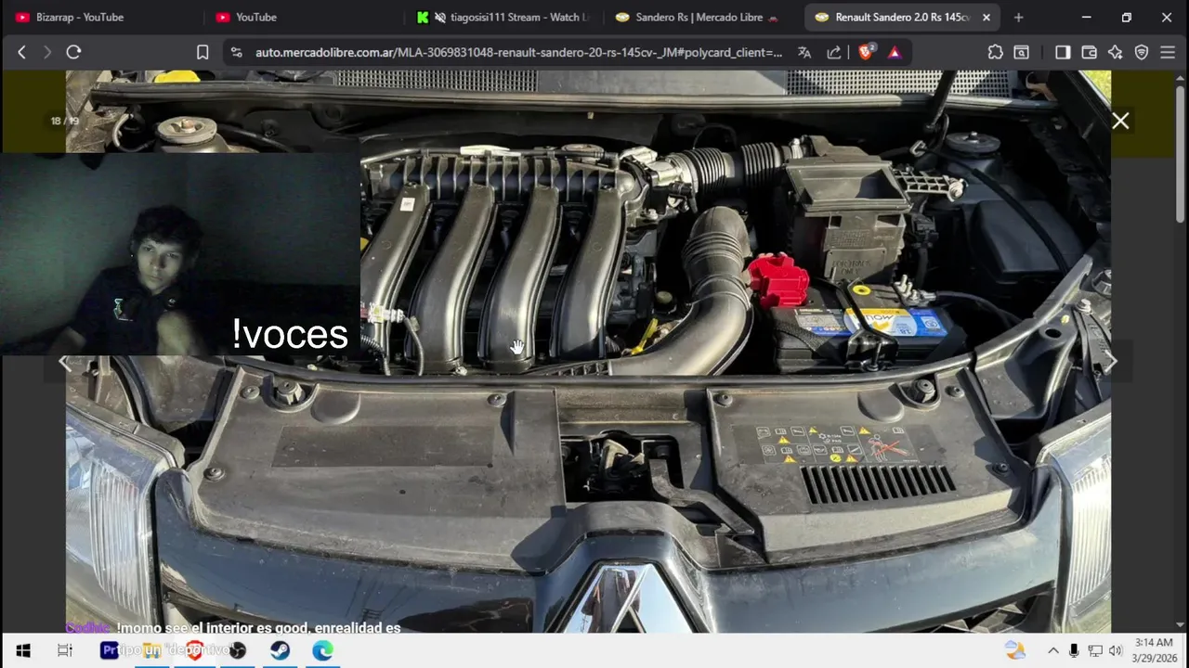The width and height of the screenshot is (1189, 668).
Task: Open Task View on the taskbar
Action: (x=65, y=650)
